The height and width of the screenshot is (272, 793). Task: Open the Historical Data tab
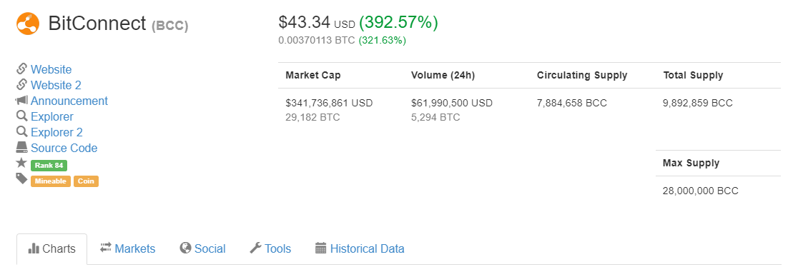pyautogui.click(x=360, y=248)
